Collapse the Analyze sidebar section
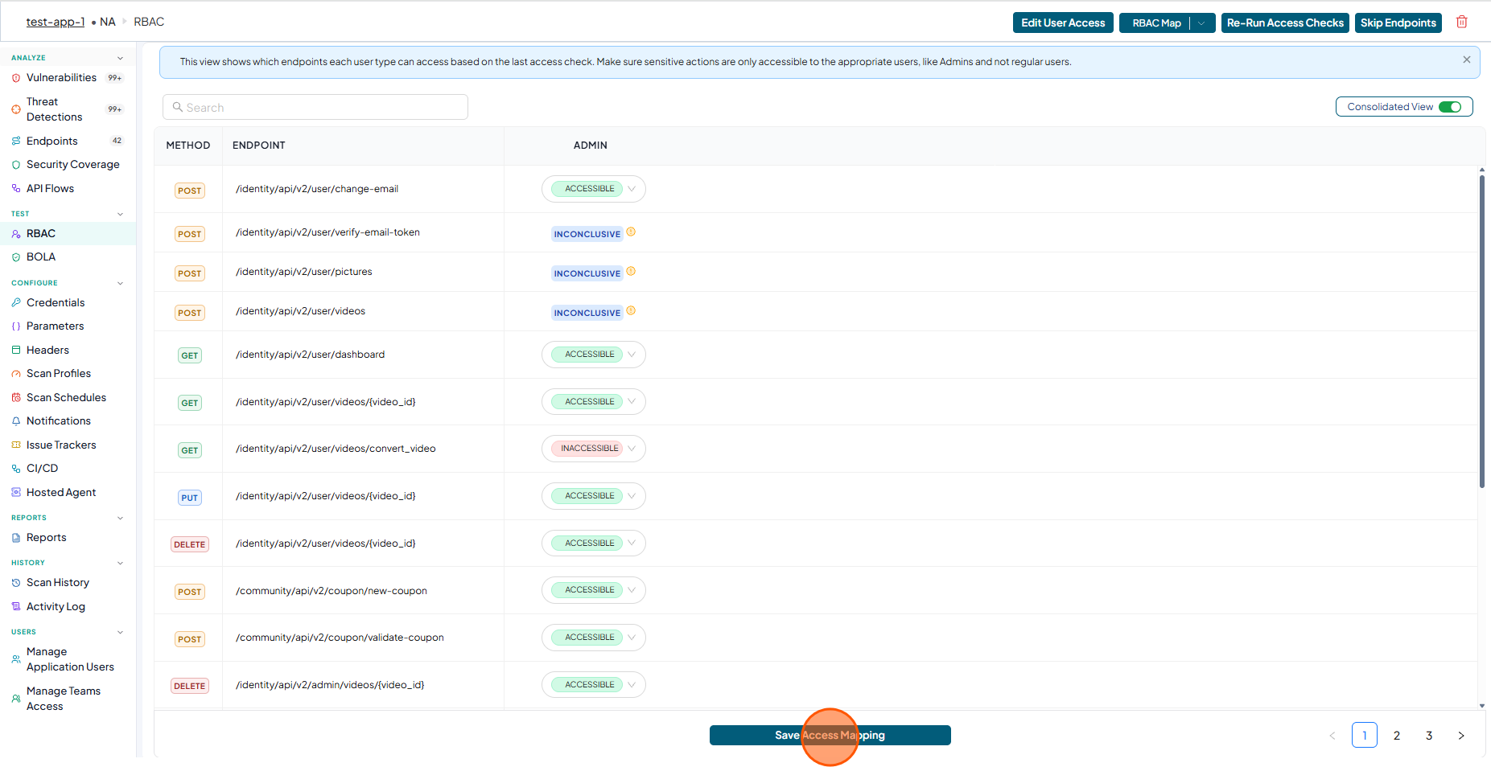1491x767 pixels. pos(121,58)
